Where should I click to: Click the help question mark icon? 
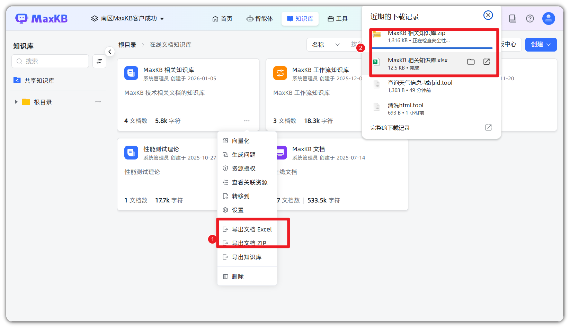pyautogui.click(x=530, y=19)
